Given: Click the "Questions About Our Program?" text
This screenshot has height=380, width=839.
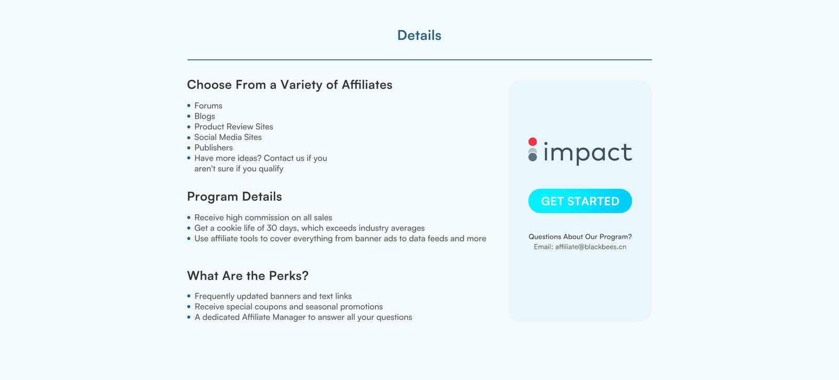Looking at the screenshot, I should (x=580, y=237).
